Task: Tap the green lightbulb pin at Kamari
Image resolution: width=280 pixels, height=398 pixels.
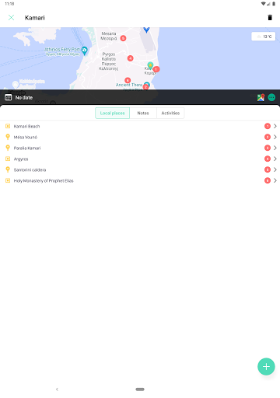Action: [150, 65]
